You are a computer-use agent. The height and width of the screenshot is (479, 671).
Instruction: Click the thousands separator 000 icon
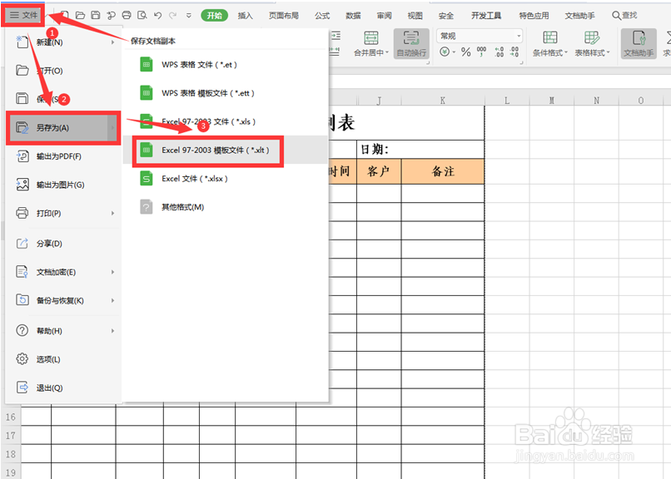[481, 52]
